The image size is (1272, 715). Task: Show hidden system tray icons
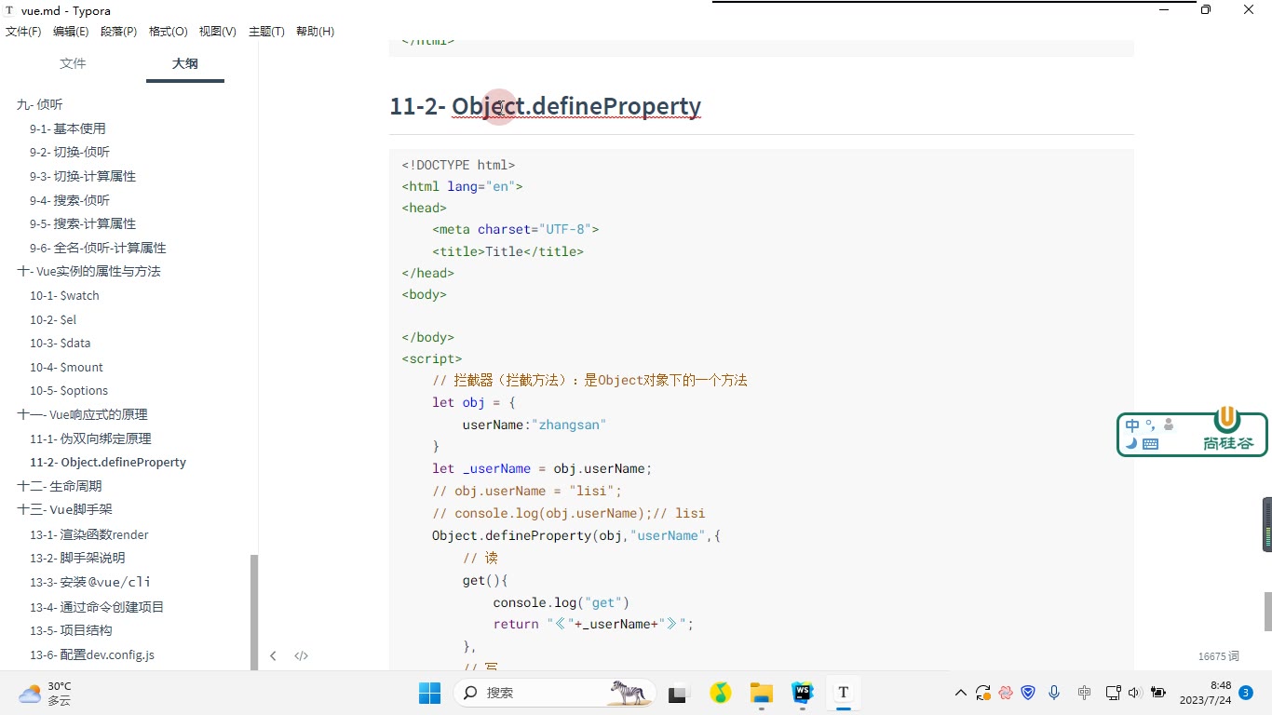click(961, 693)
